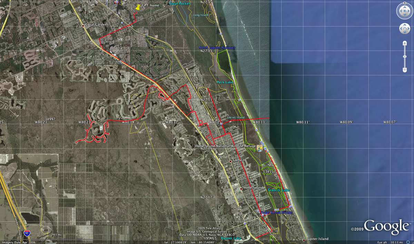Tilt view up with look joystick arrow
The image size is (414, 244).
click(x=405, y=7)
